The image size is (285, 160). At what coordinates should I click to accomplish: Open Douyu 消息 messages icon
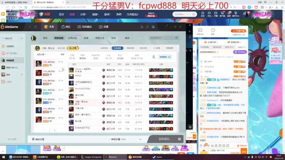229,14
